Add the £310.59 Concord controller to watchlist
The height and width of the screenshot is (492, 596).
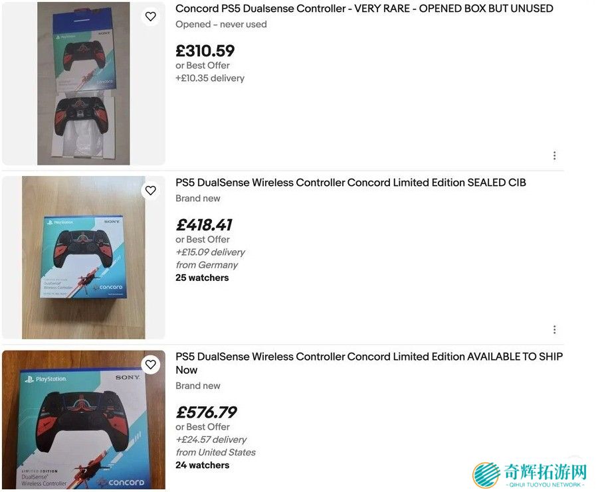point(151,17)
